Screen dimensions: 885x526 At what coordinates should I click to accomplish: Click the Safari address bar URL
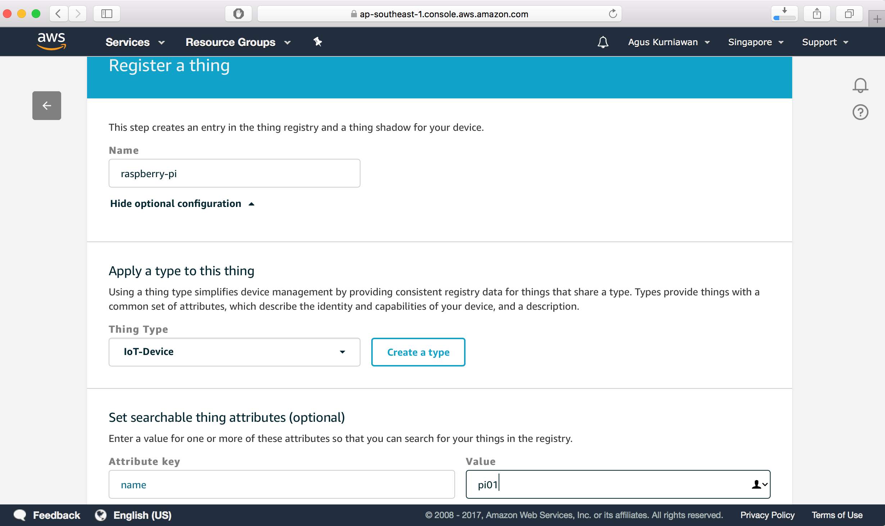[x=444, y=14]
